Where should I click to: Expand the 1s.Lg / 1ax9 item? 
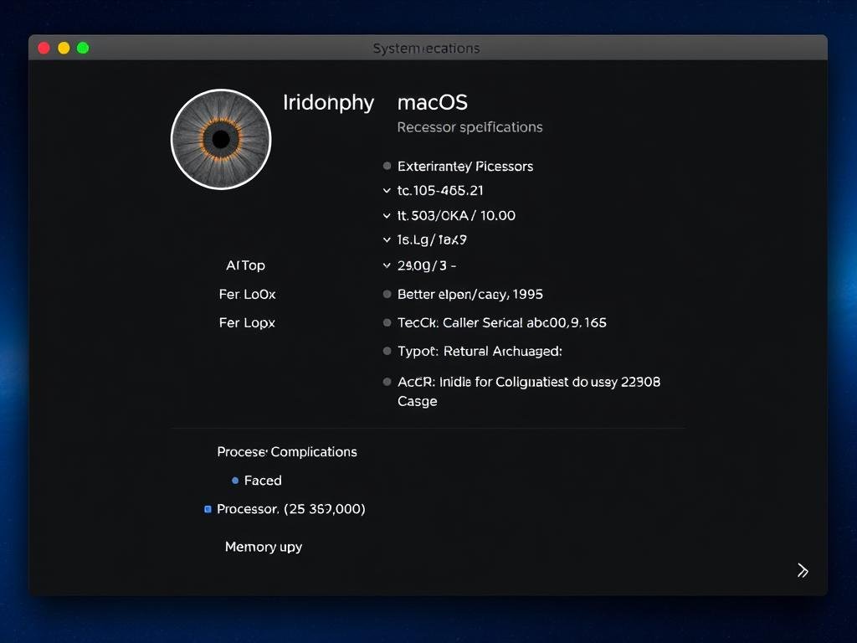pyautogui.click(x=387, y=240)
